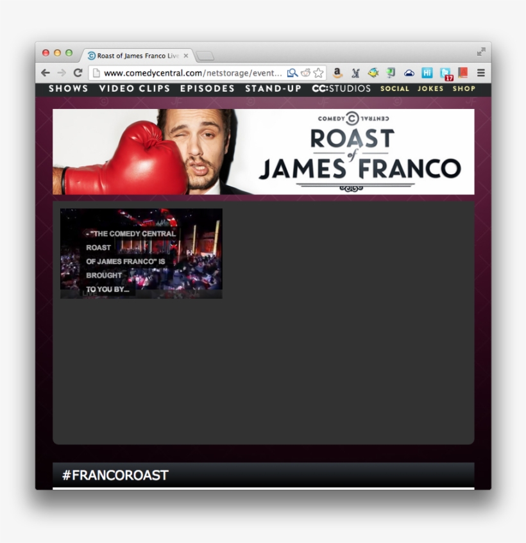This screenshot has width=526, height=543.
Task: Open the cloud sync extension icon
Action: pyautogui.click(x=409, y=72)
